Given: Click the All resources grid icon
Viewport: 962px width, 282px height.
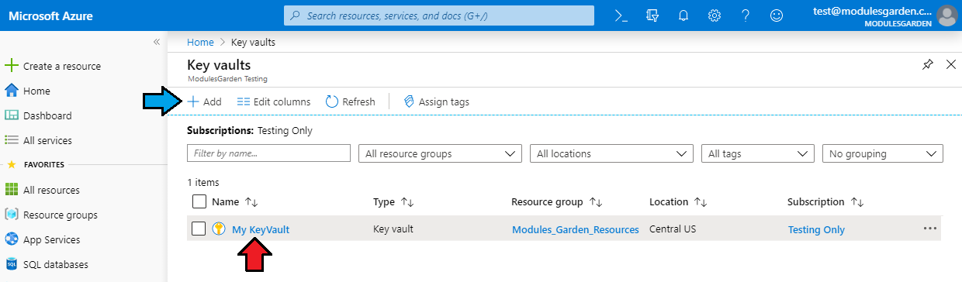Looking at the screenshot, I should coord(12,190).
